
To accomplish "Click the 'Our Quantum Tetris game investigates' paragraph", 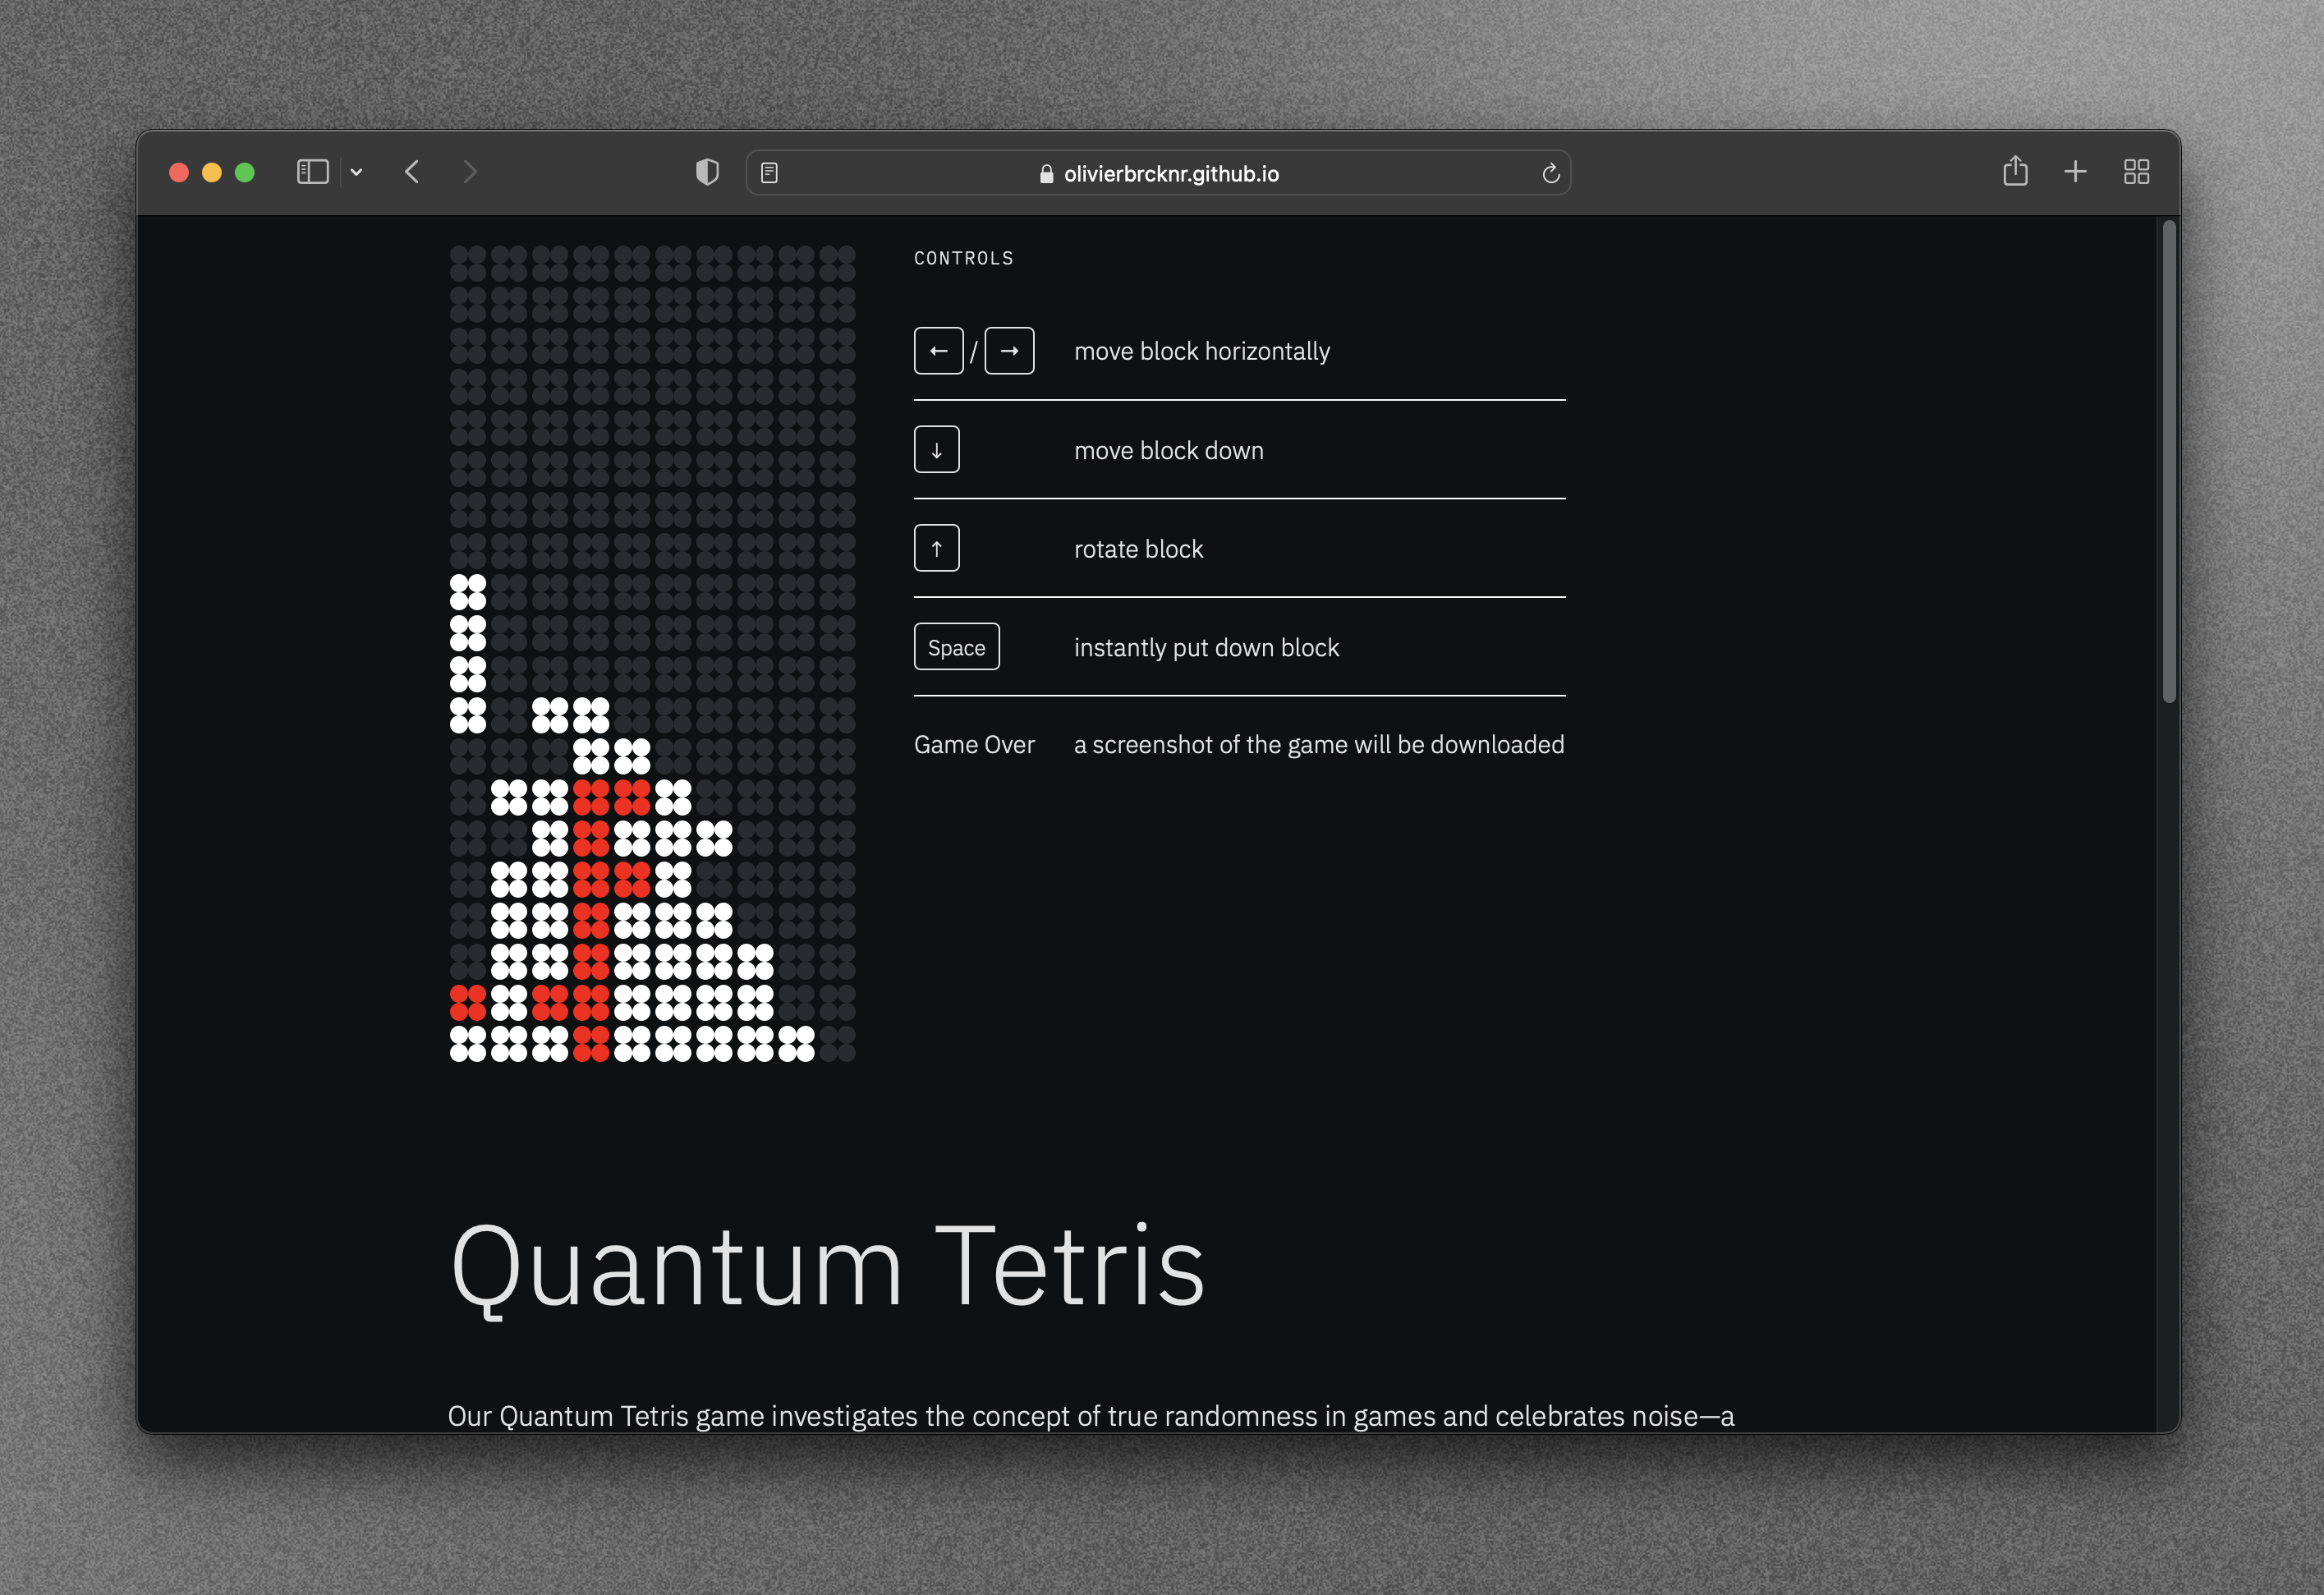I will click(x=1091, y=1416).
